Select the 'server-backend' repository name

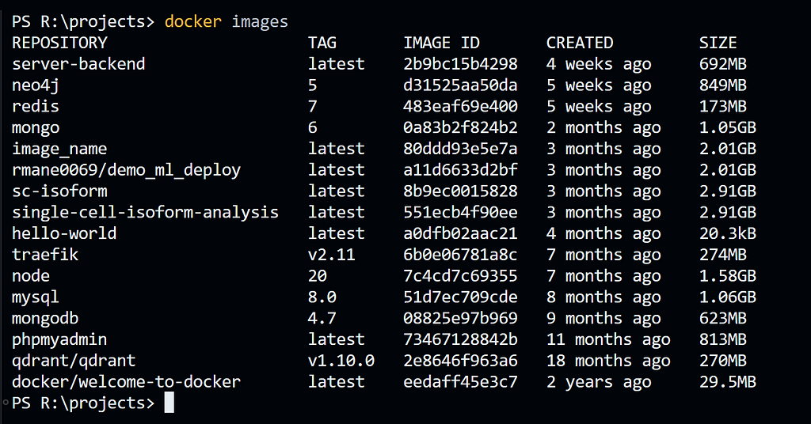pos(78,64)
